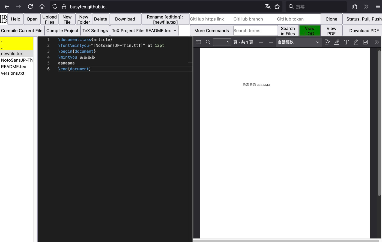Create a New Folder
This screenshot has width=382, height=242.
(84, 19)
